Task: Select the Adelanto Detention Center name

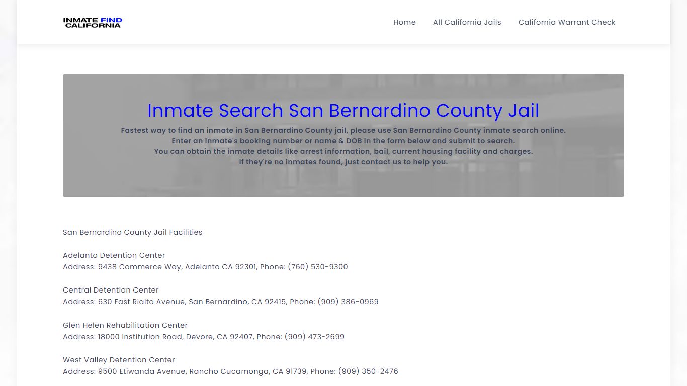Action: (114, 255)
